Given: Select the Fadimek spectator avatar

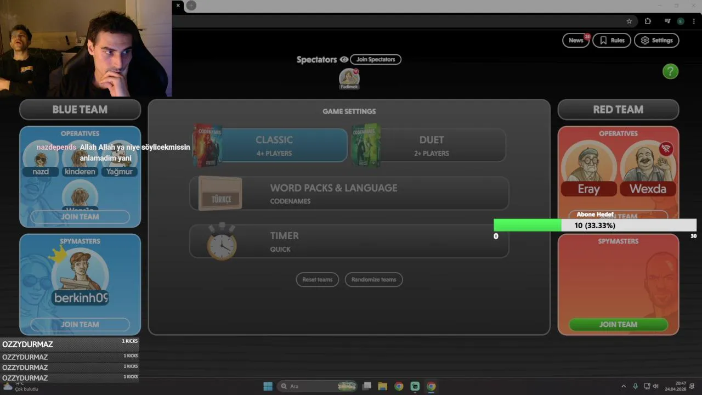Looking at the screenshot, I should point(349,78).
